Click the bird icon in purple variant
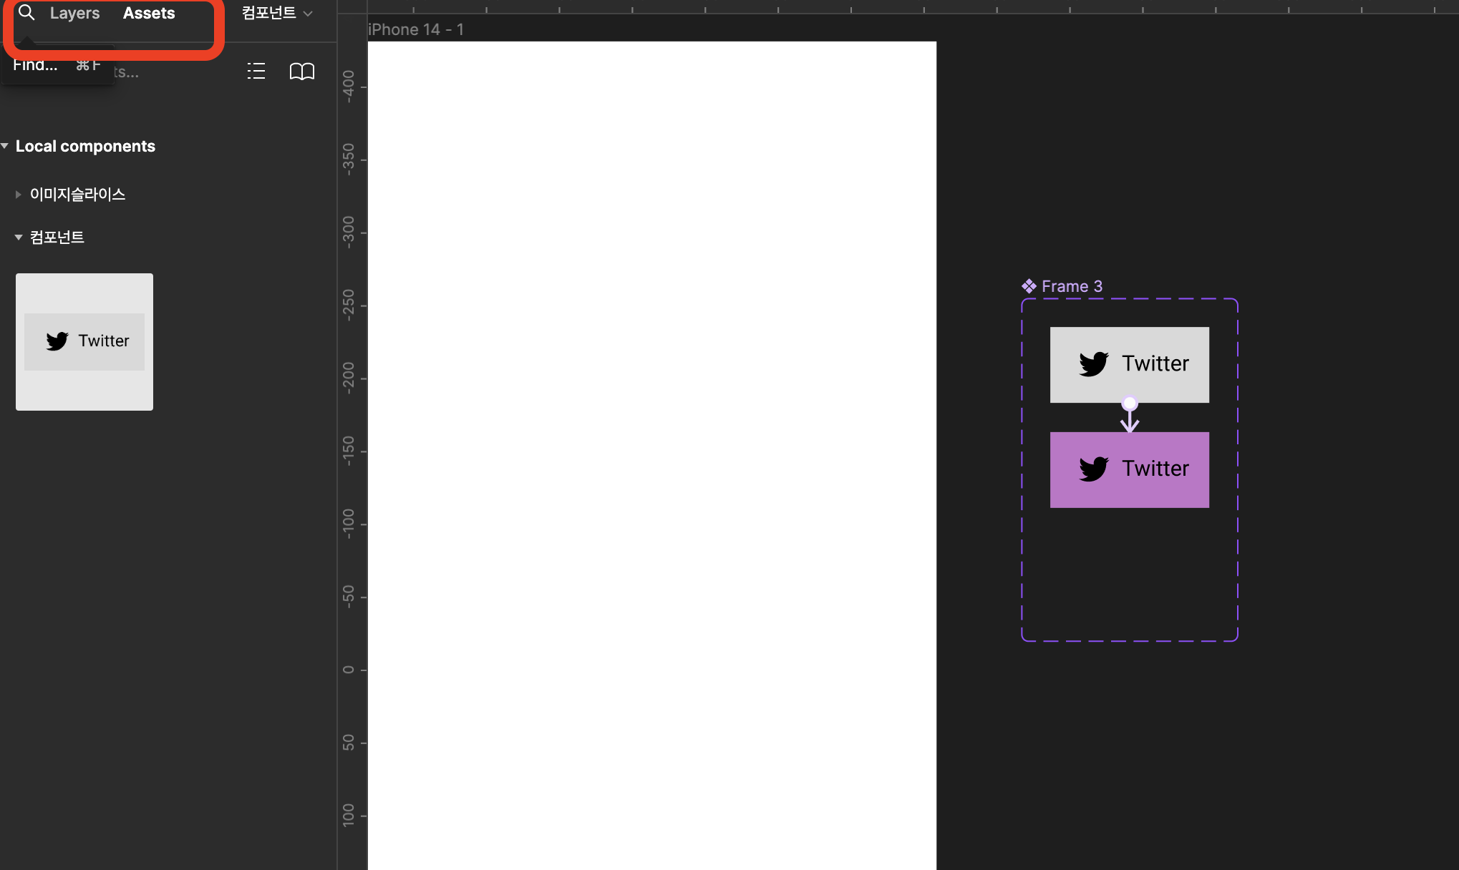This screenshot has width=1459, height=870. [x=1093, y=469]
